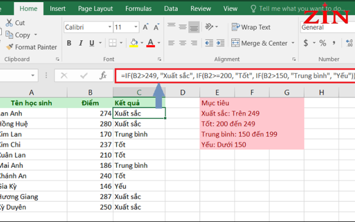This screenshot has width=355, height=222.
Task: Apply Percent Style number format
Action: click(x=323, y=43)
